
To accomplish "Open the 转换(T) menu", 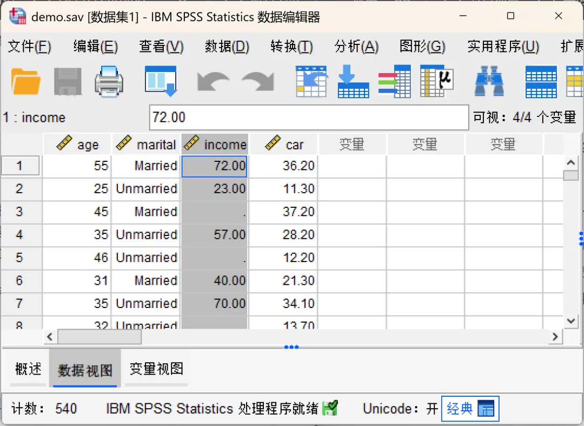I will point(291,47).
